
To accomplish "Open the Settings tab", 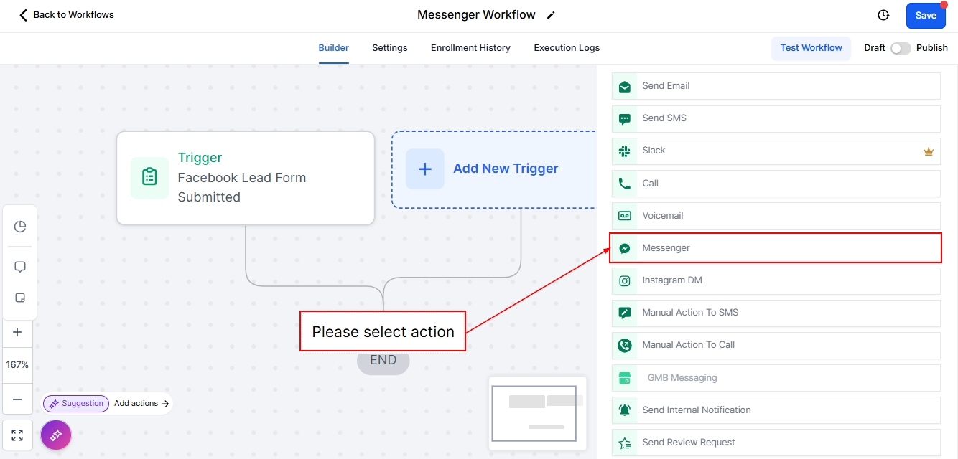I will [389, 48].
